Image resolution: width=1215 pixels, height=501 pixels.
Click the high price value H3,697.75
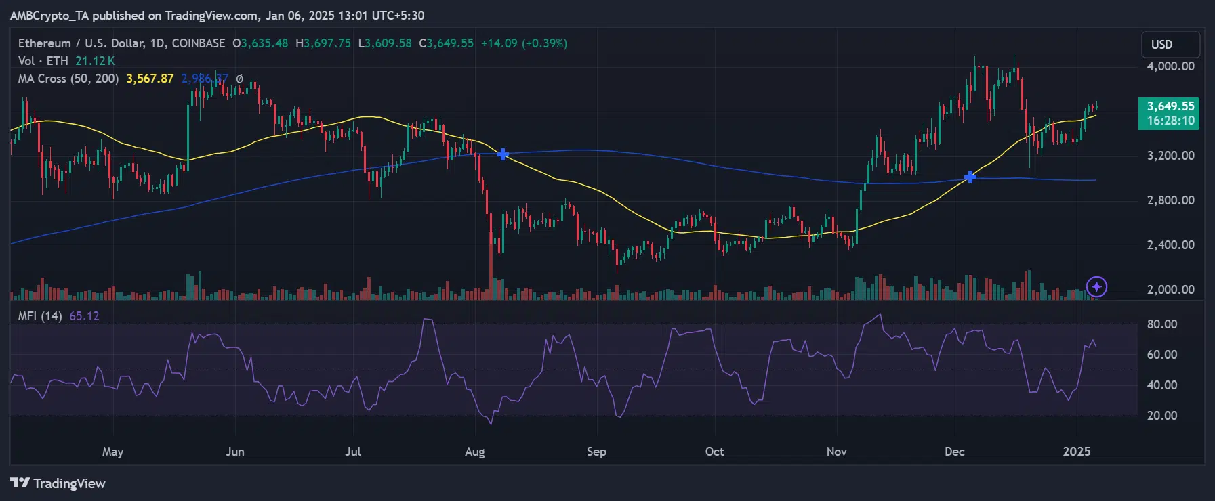click(323, 43)
